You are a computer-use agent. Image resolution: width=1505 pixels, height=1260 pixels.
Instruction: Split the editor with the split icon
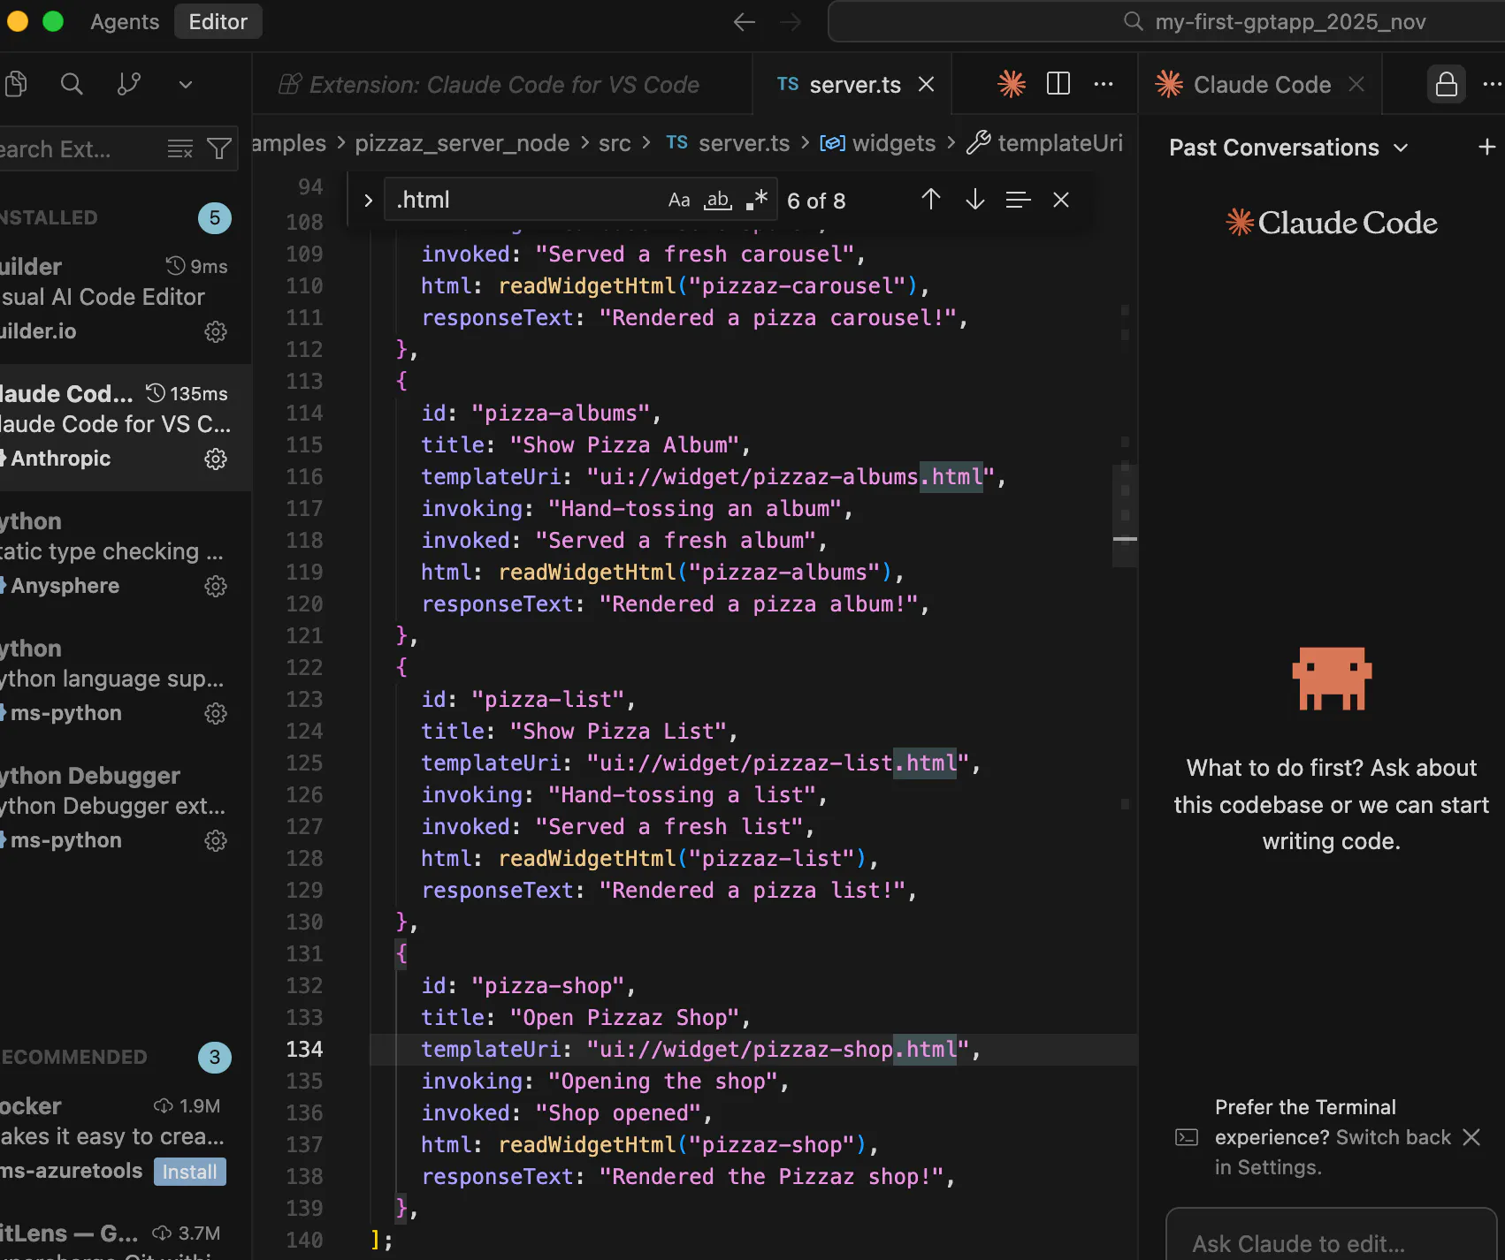coord(1058,84)
